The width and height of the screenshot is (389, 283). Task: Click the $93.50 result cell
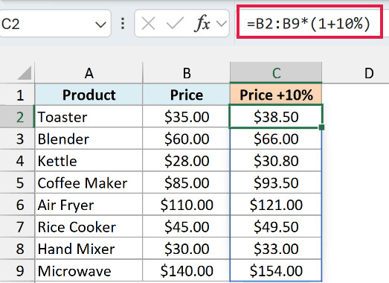pyautogui.click(x=276, y=182)
